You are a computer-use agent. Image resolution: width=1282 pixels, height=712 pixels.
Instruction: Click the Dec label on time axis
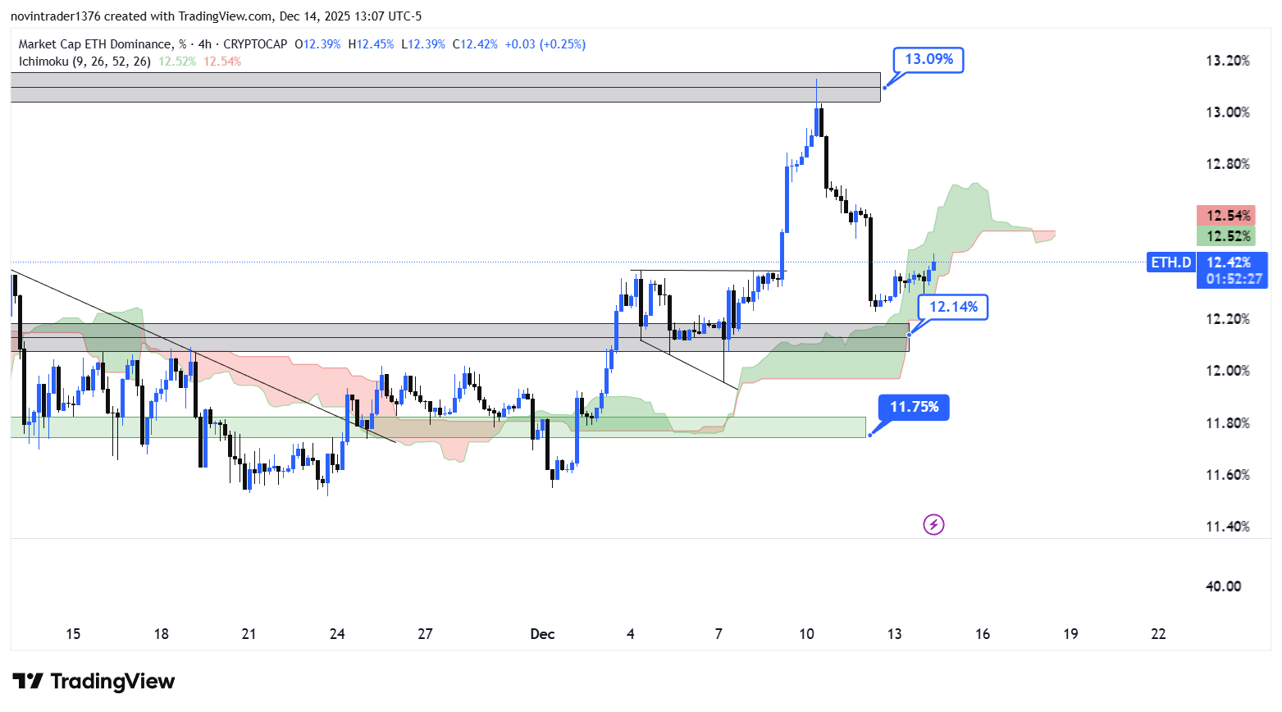click(x=542, y=634)
